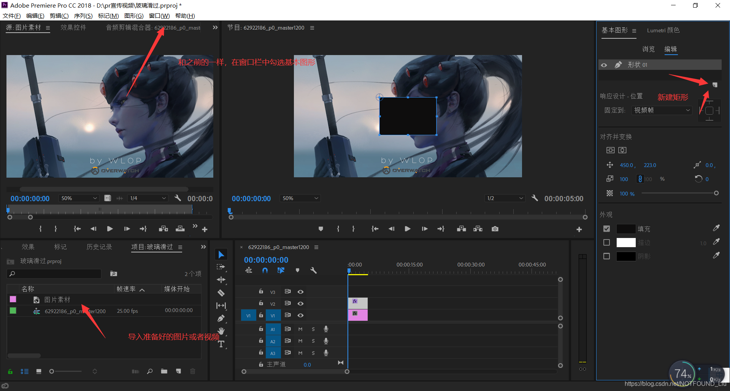Click the fill black color swatch

pyautogui.click(x=626, y=229)
